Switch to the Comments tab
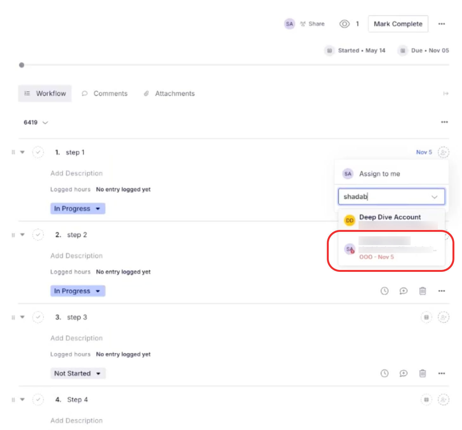462x430 pixels. point(105,94)
